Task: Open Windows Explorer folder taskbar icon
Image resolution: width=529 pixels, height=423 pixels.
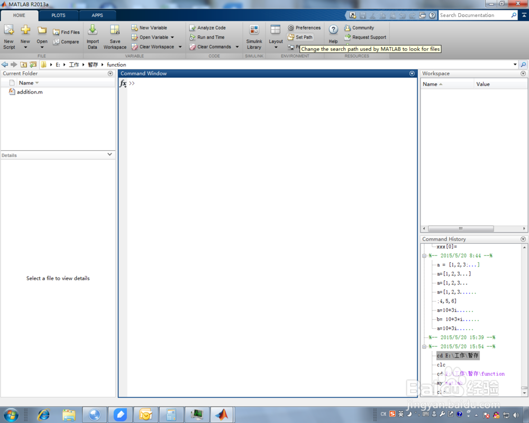Action: point(69,415)
